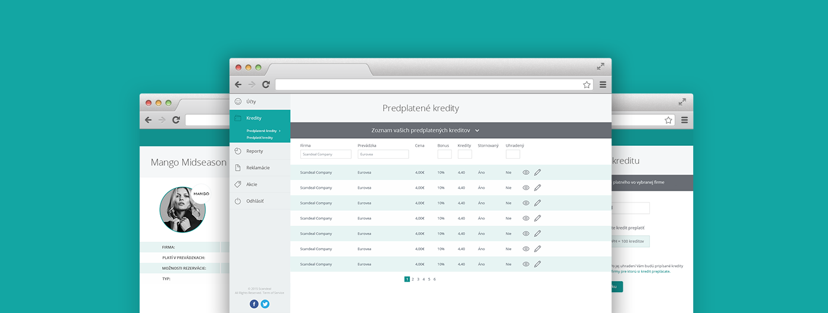View the first credit row via eye icon

click(526, 172)
